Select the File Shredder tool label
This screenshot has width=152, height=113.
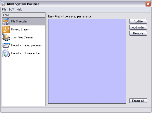tap(19, 21)
